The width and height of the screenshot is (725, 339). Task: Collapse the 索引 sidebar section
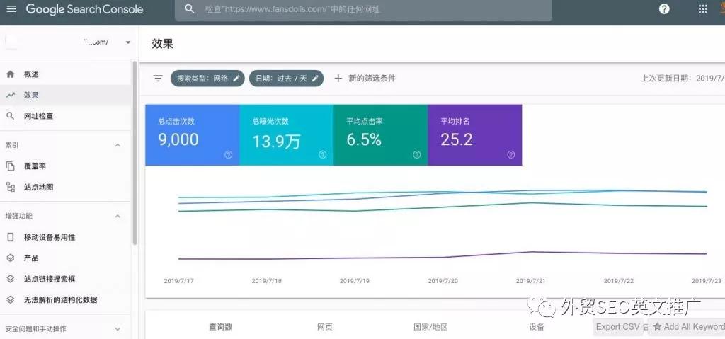pyautogui.click(x=118, y=145)
